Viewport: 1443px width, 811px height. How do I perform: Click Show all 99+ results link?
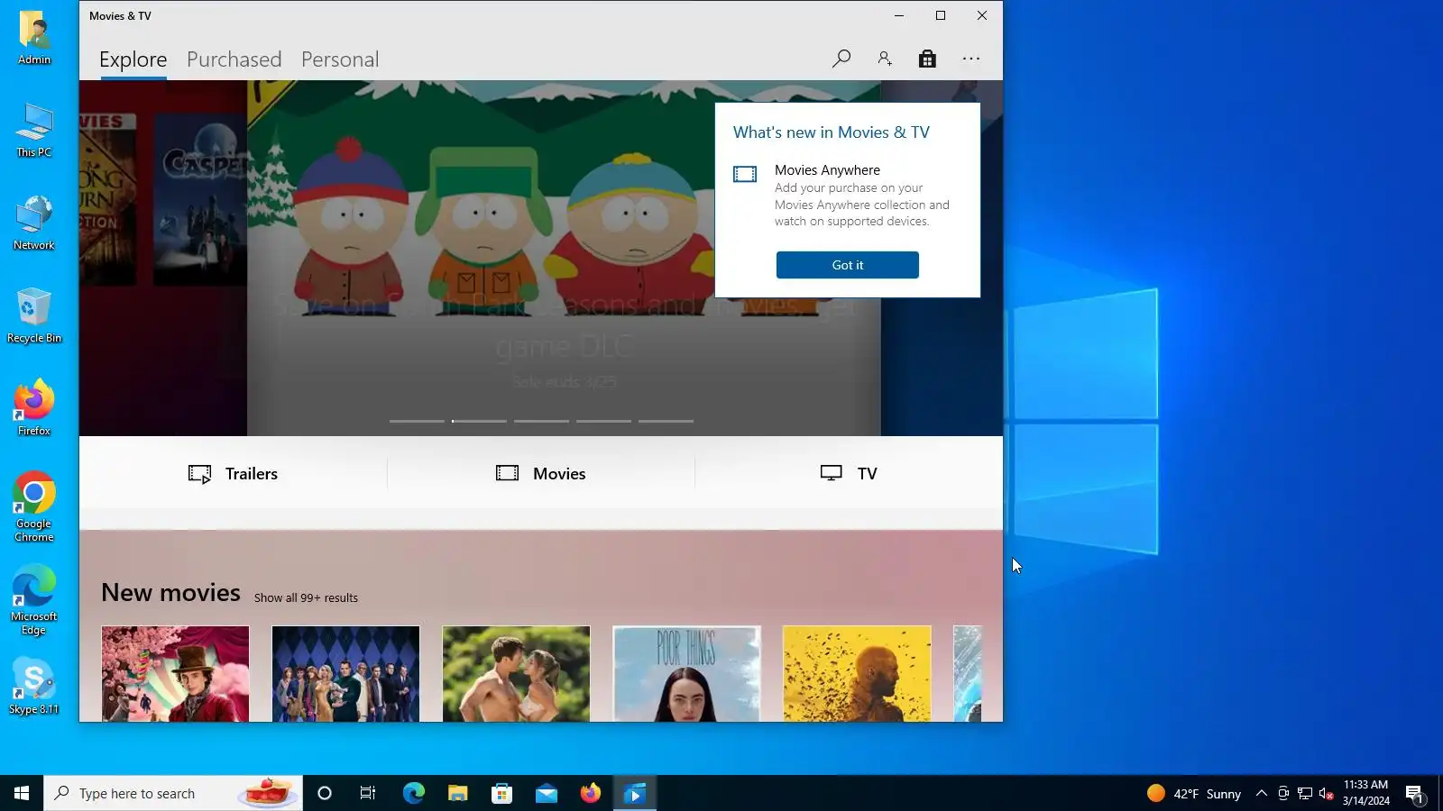click(306, 597)
